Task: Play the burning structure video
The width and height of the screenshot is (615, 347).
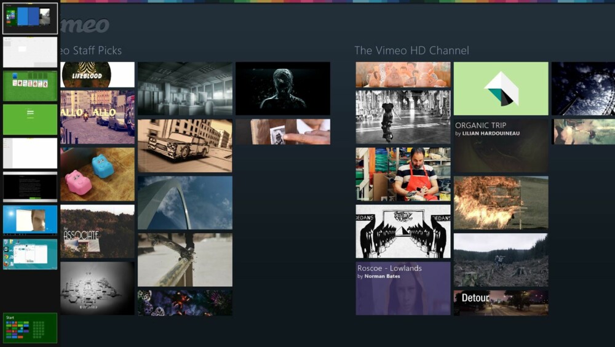Action: pyautogui.click(x=501, y=202)
